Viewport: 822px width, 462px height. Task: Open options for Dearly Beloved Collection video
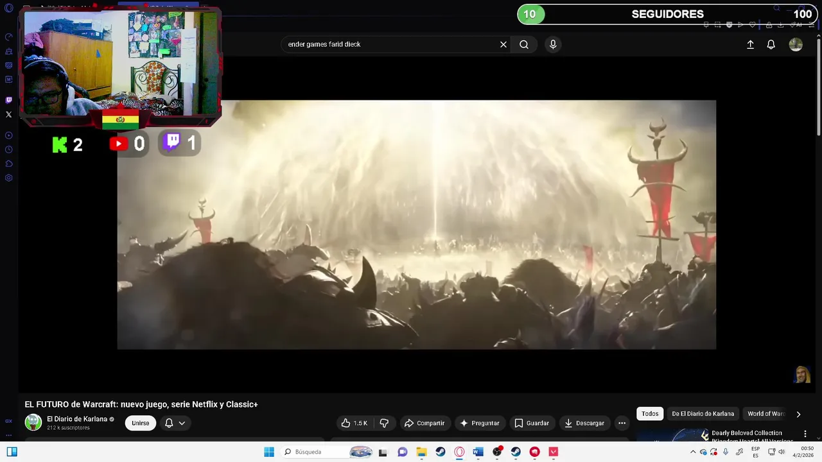click(x=805, y=434)
